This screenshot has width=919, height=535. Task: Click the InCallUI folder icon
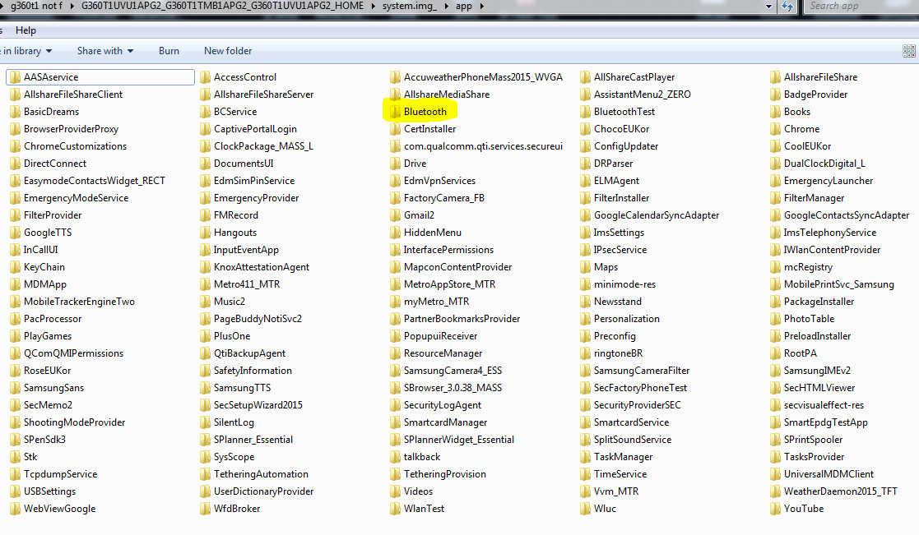pos(15,250)
